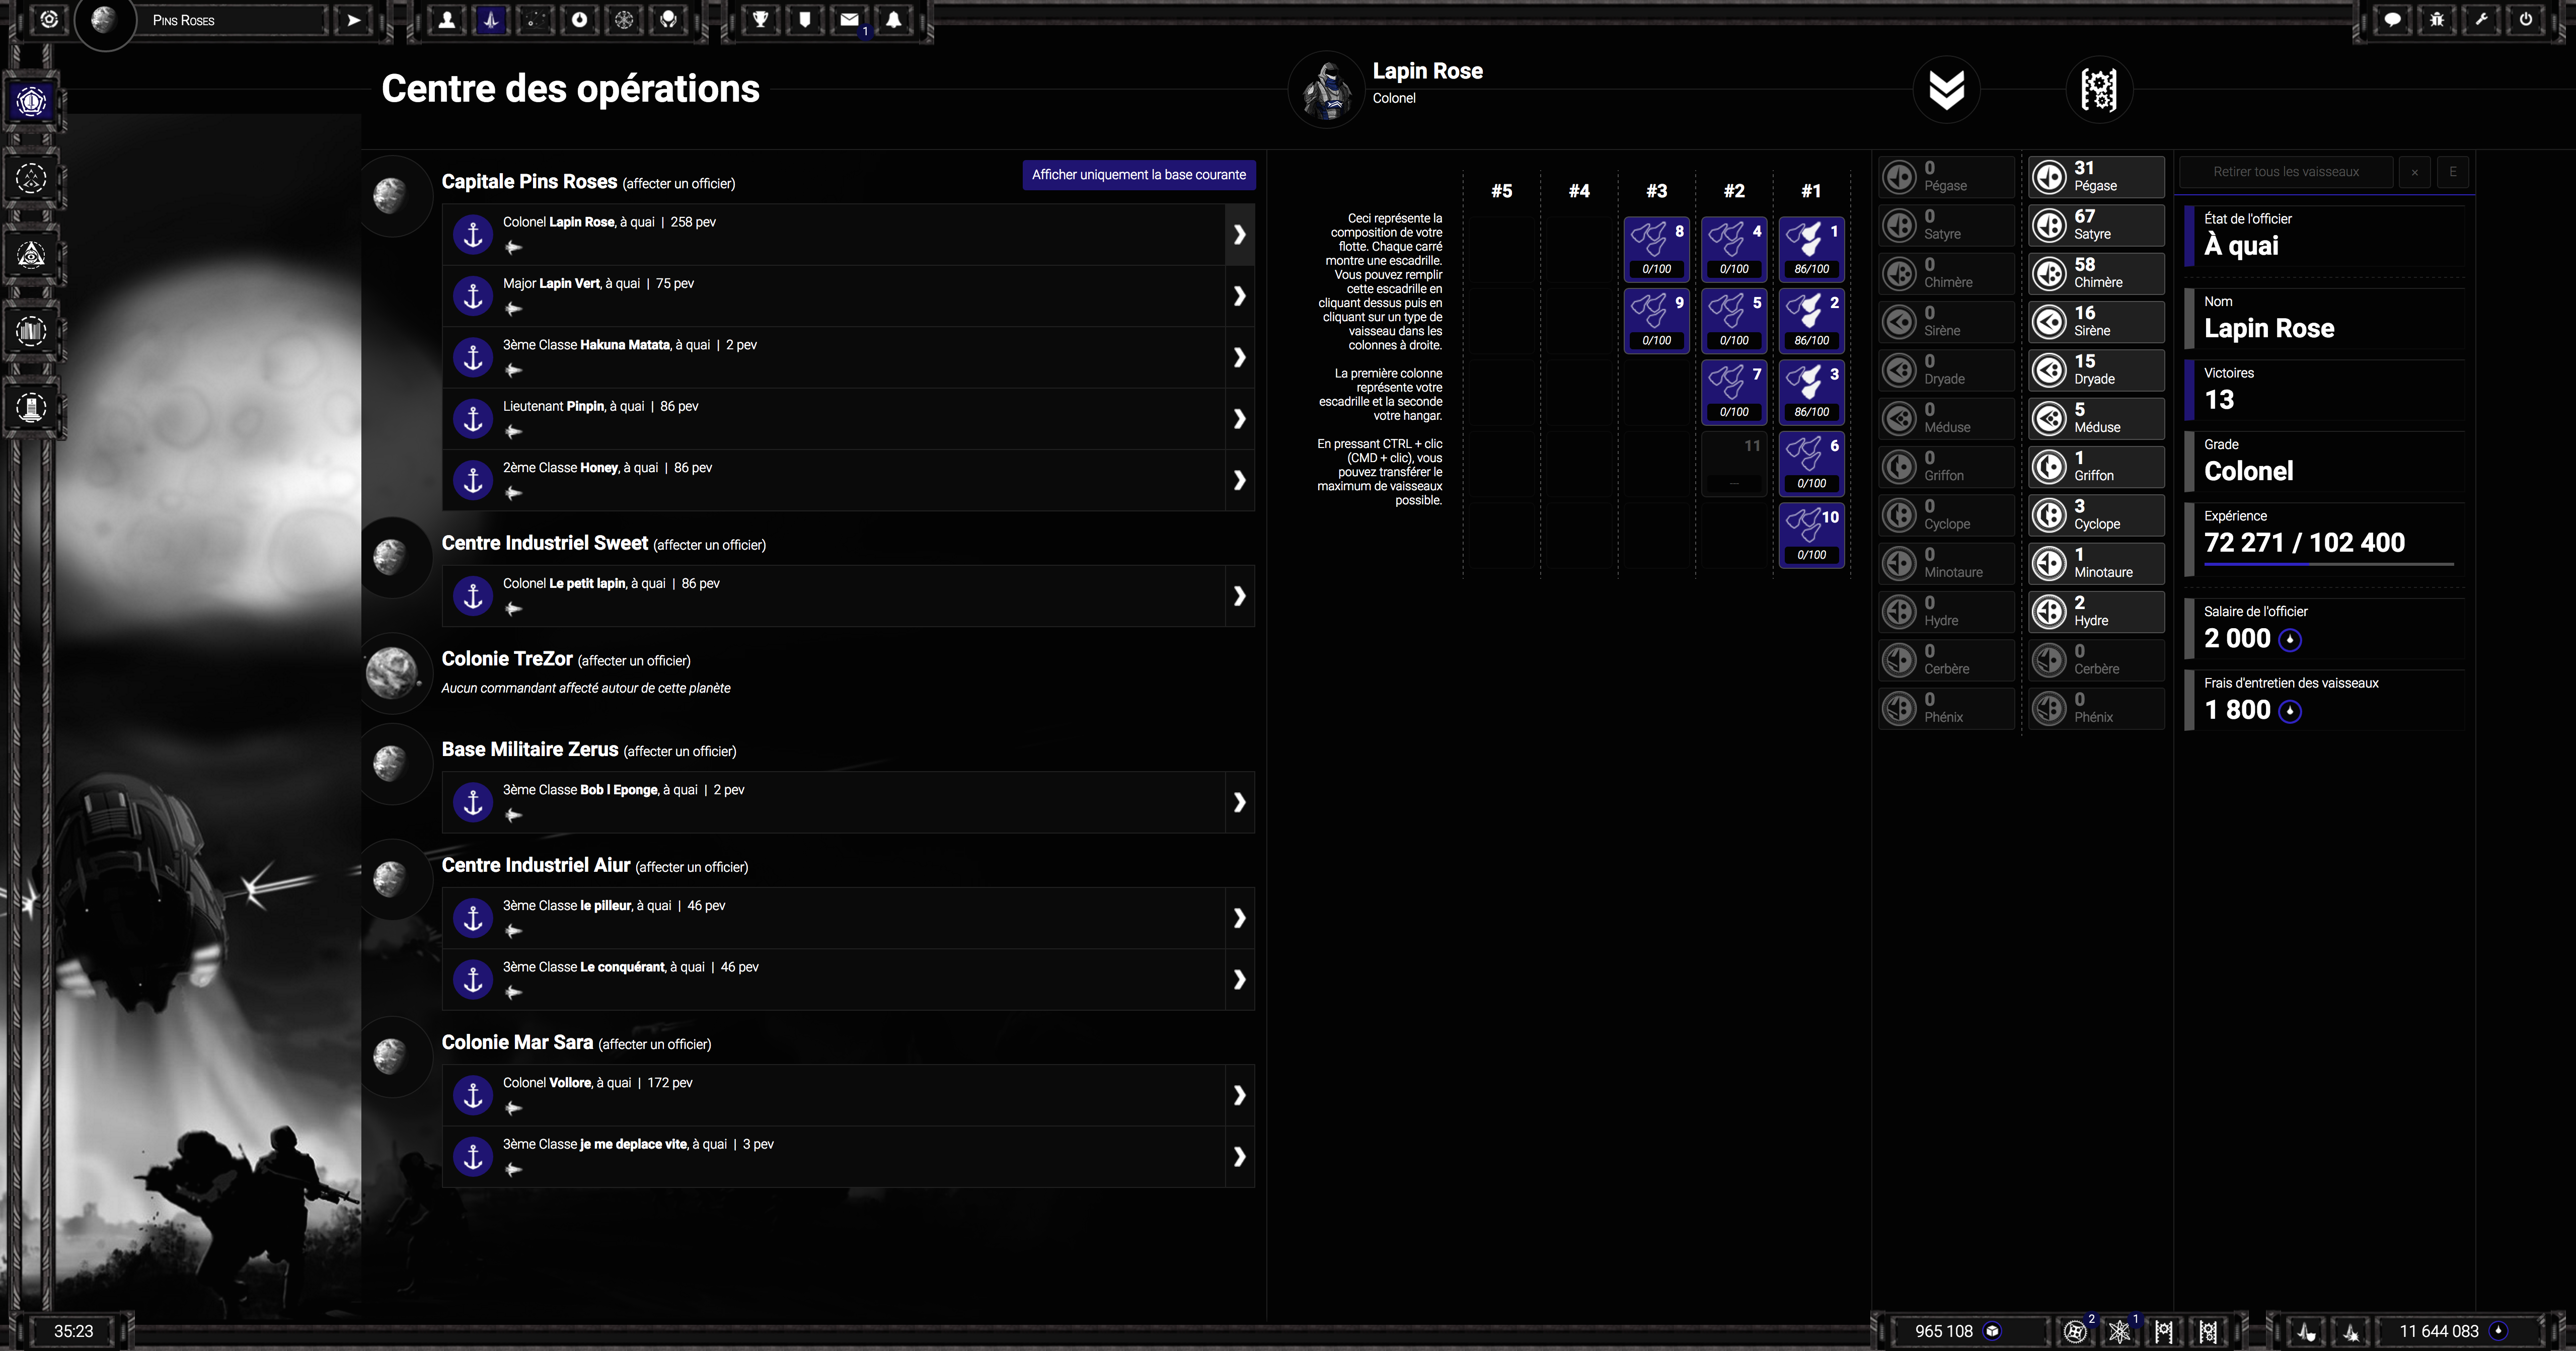The height and width of the screenshot is (1351, 2576).
Task: Open the player profile icon
Action: (447, 20)
